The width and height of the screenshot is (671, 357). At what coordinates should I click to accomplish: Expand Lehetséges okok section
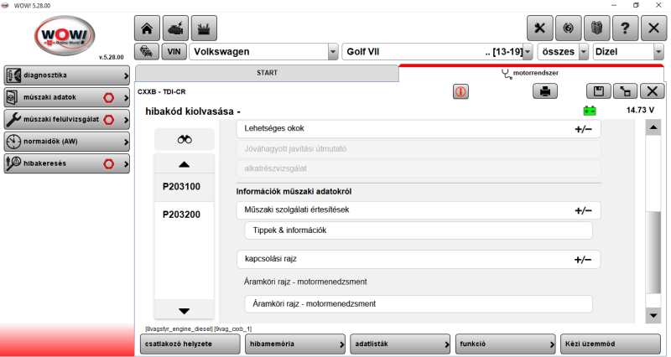tap(419, 129)
